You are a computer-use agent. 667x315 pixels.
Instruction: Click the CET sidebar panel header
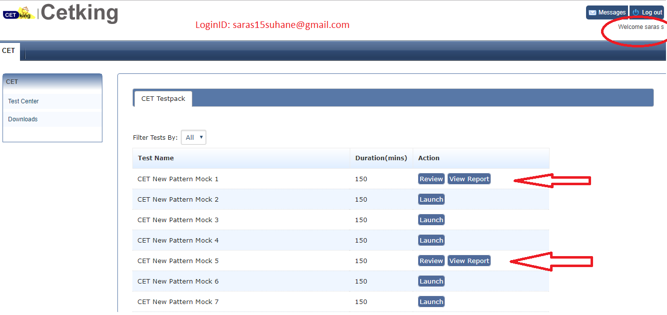click(52, 82)
